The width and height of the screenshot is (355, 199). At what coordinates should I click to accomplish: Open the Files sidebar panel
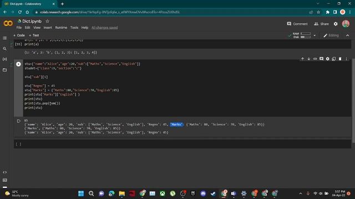(4, 70)
